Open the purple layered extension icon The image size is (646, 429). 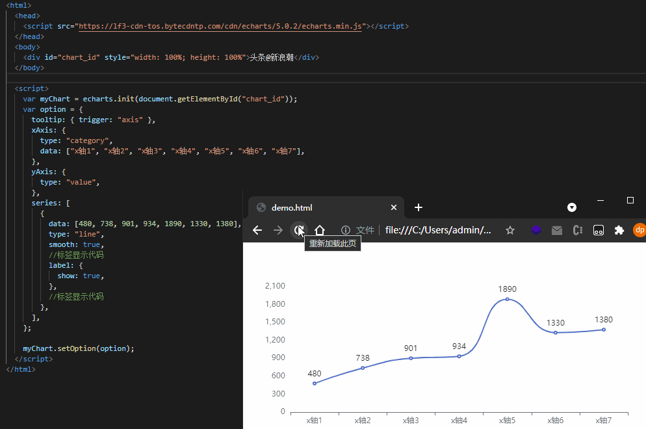click(x=536, y=230)
